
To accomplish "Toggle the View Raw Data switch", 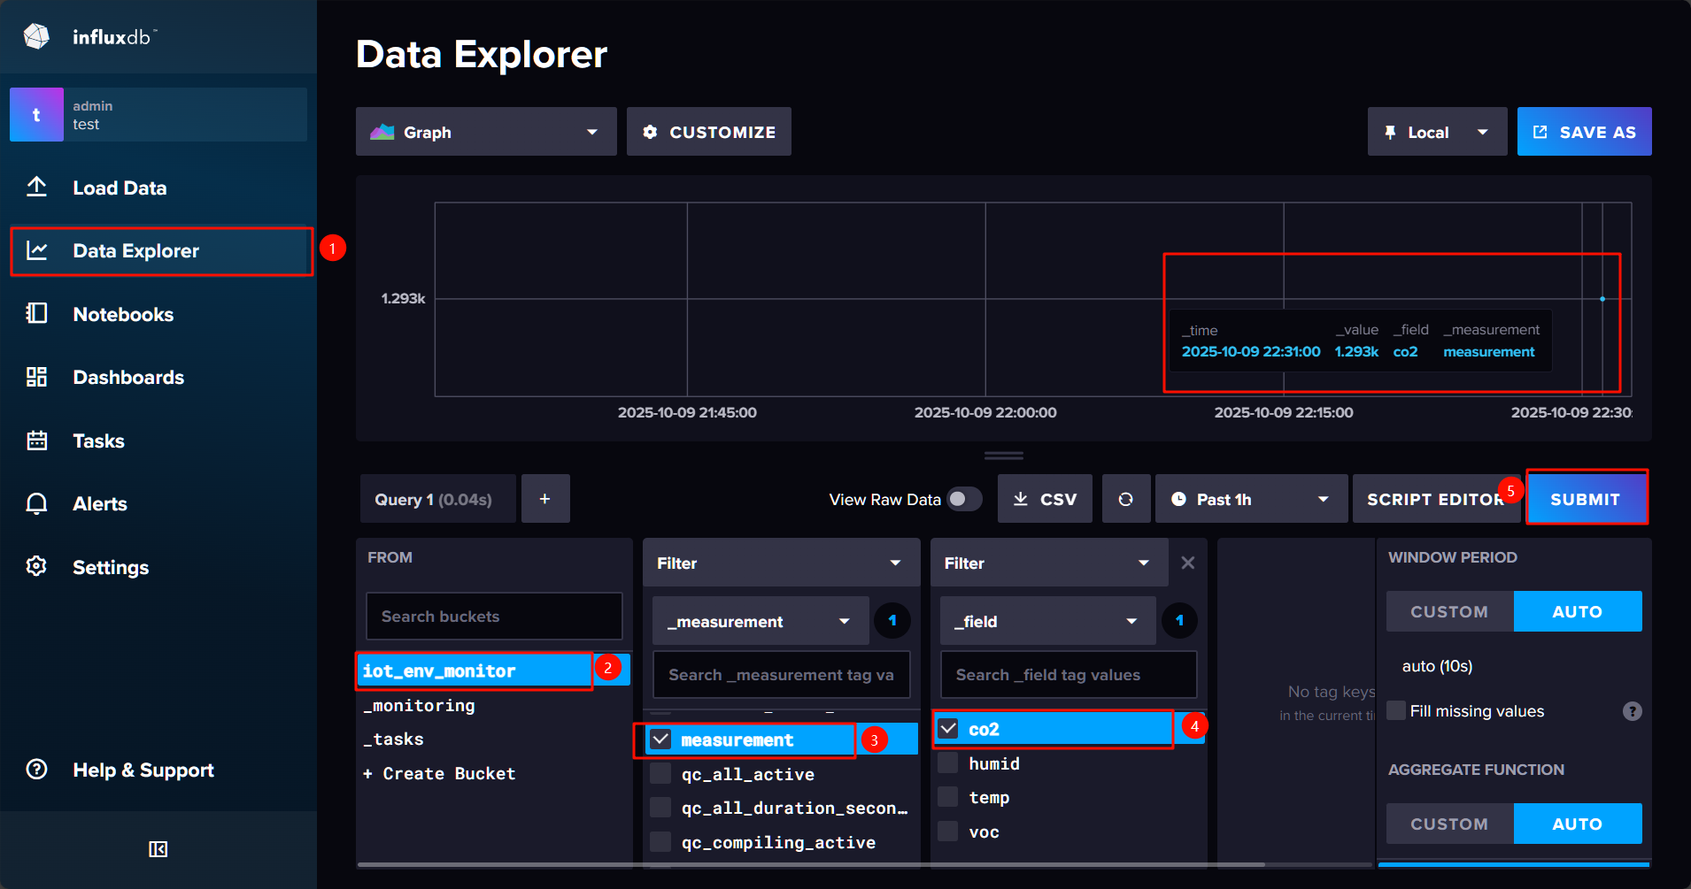I will click(964, 499).
